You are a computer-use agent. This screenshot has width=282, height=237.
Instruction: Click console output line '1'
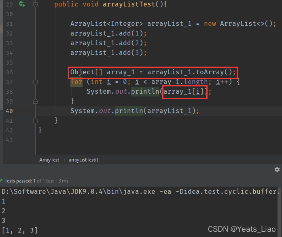(x=3, y=201)
